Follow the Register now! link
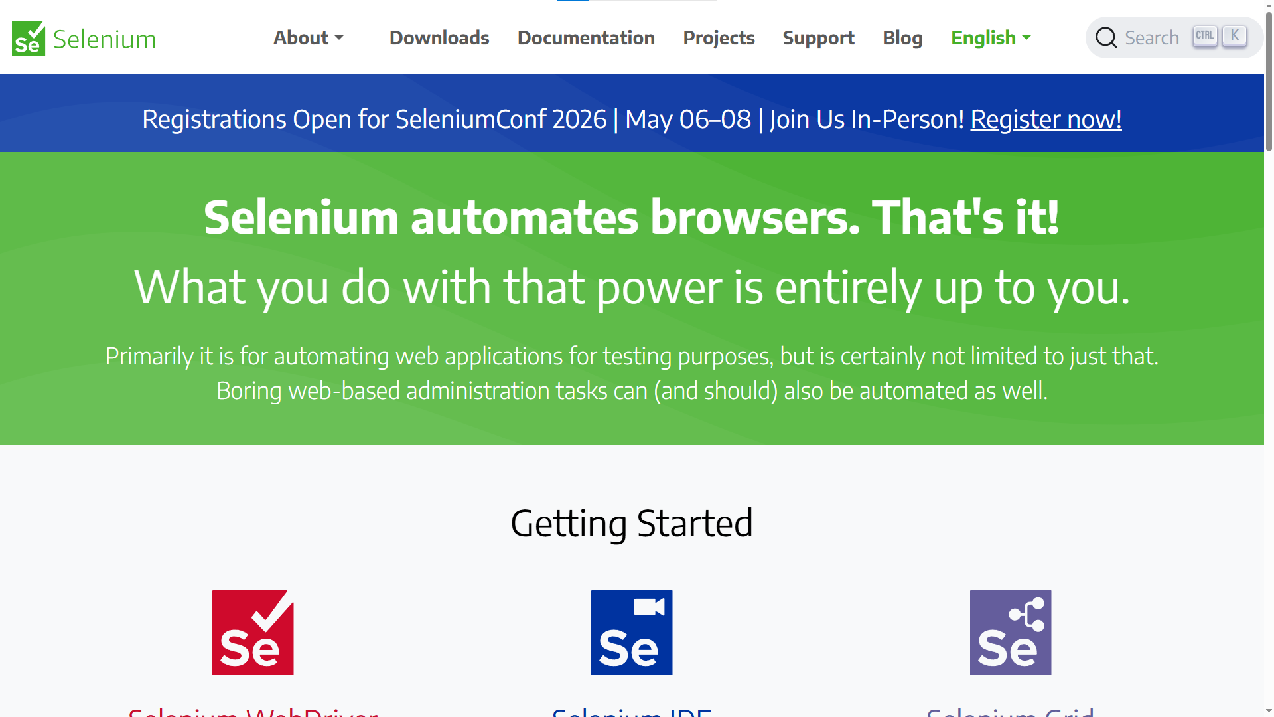1274x717 pixels. tap(1046, 119)
